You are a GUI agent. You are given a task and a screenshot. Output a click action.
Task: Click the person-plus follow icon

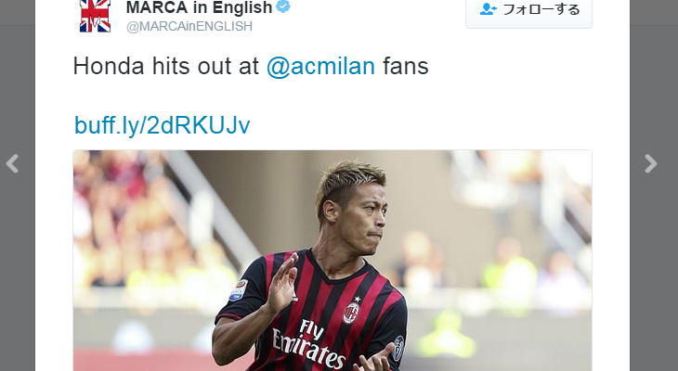488,9
